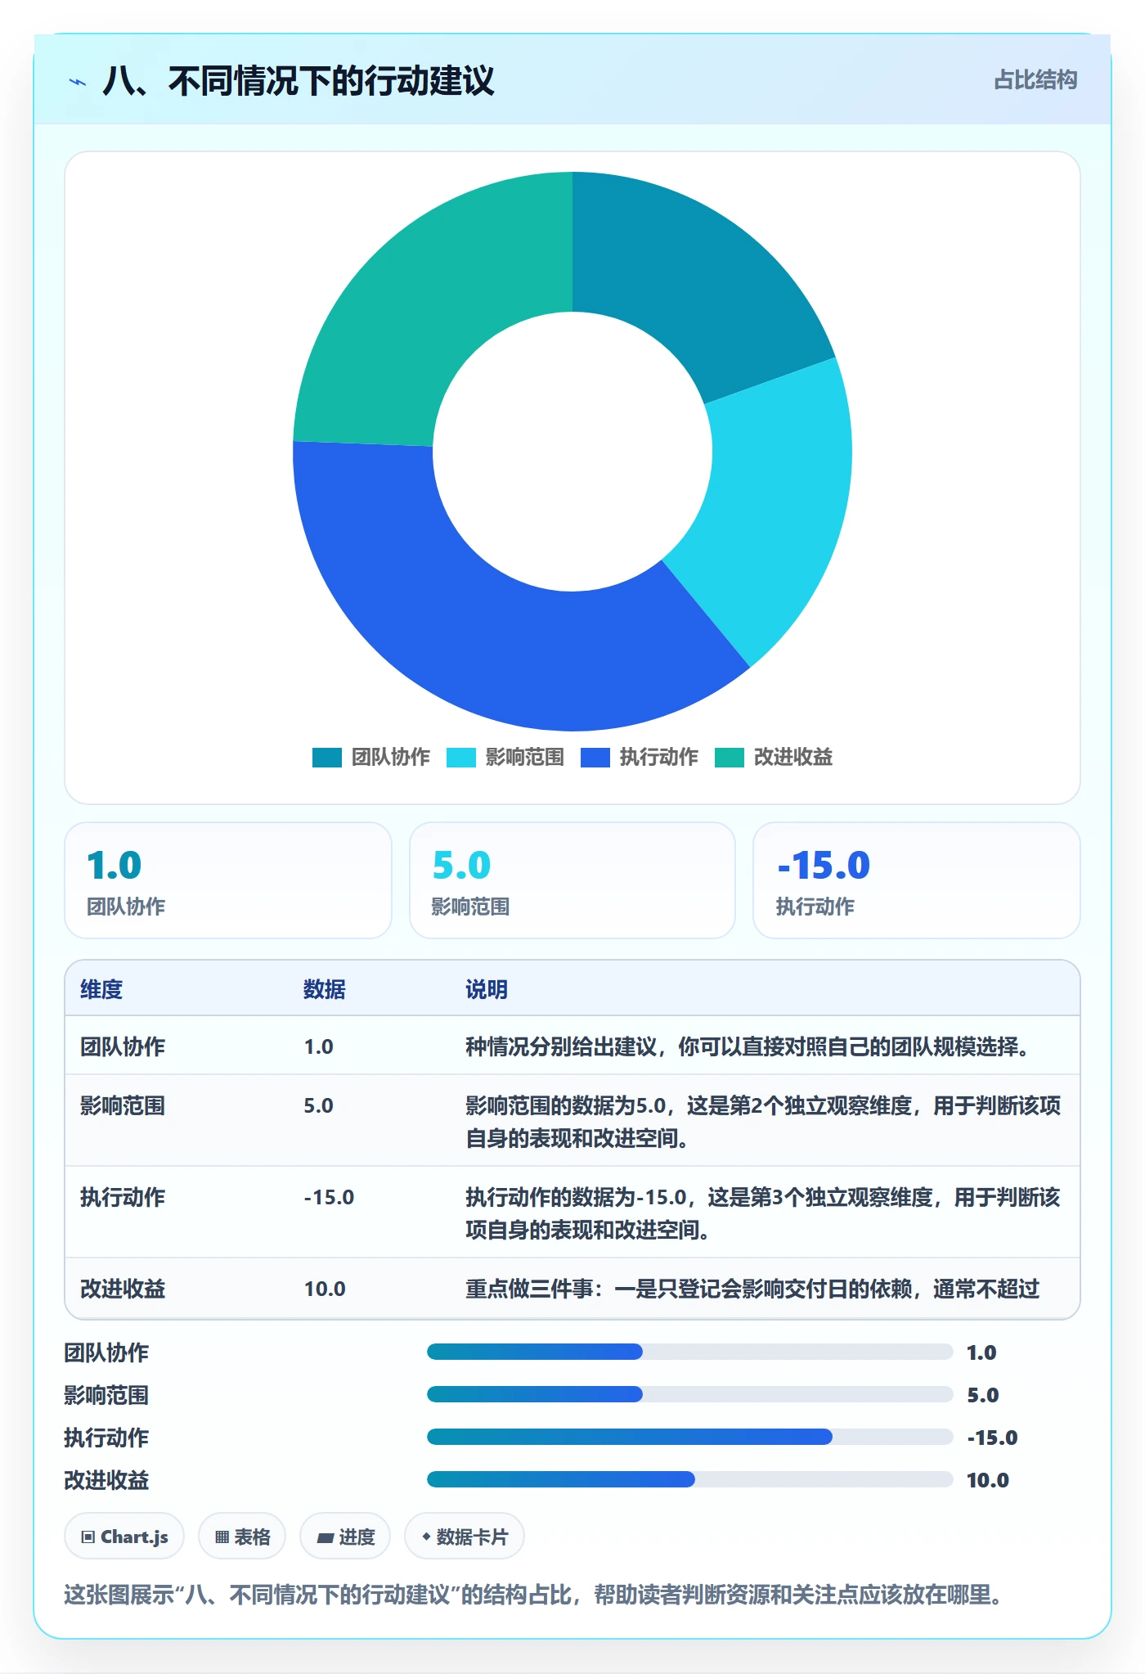Click the 影响范围 cell in the table

123,1105
